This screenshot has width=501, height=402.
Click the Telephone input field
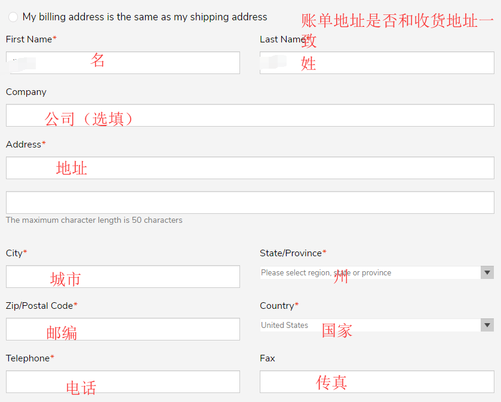click(x=122, y=382)
